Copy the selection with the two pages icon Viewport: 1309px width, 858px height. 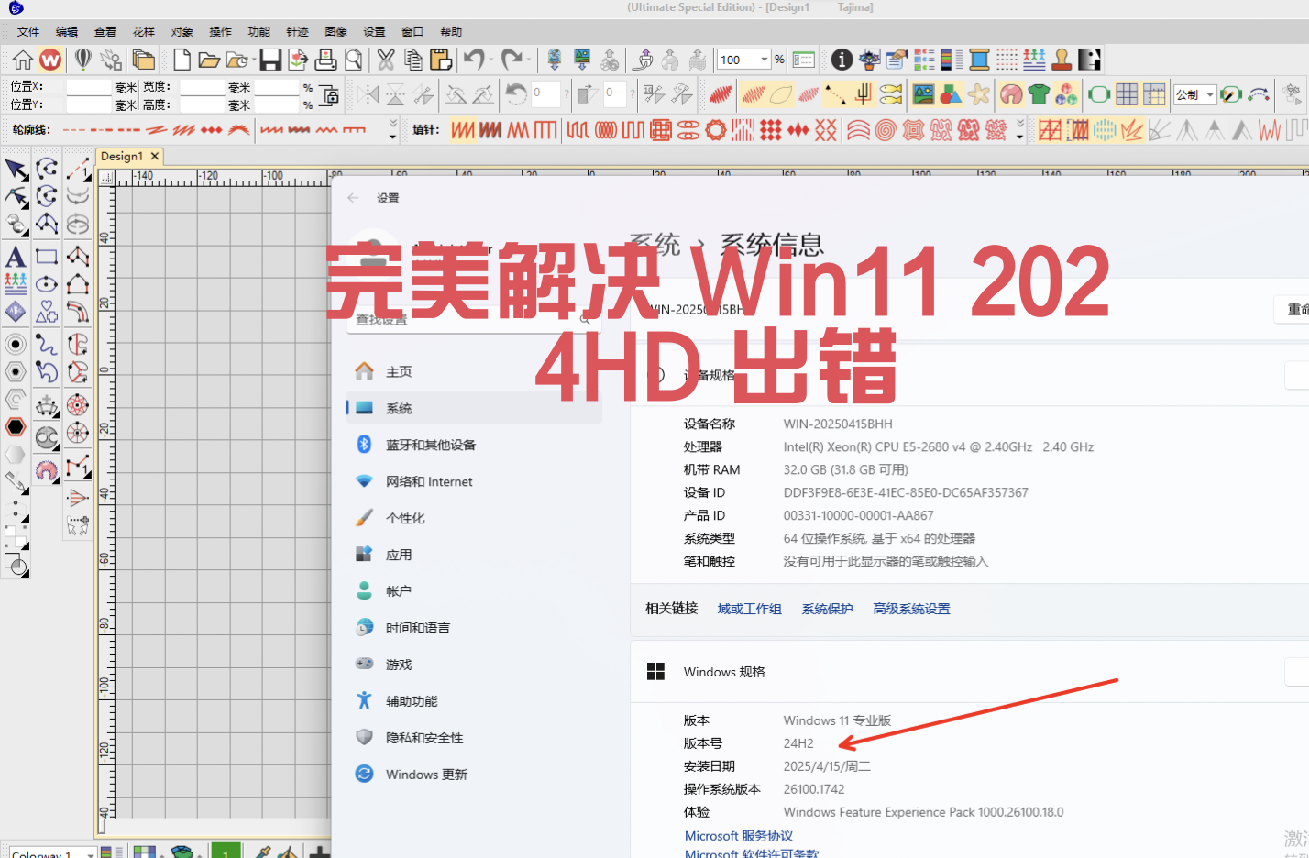(413, 60)
